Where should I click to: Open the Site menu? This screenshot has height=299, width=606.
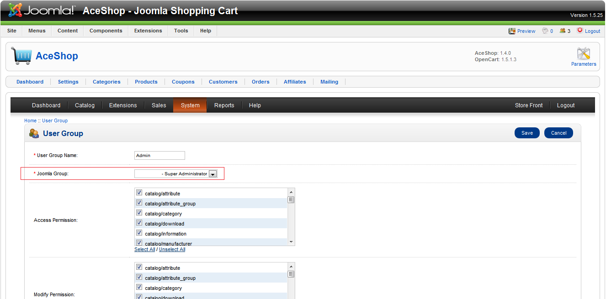pyautogui.click(x=12, y=31)
